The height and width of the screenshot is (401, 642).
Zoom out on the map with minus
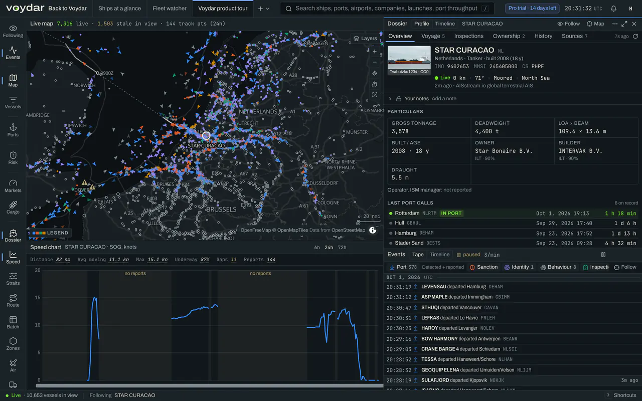tap(375, 62)
